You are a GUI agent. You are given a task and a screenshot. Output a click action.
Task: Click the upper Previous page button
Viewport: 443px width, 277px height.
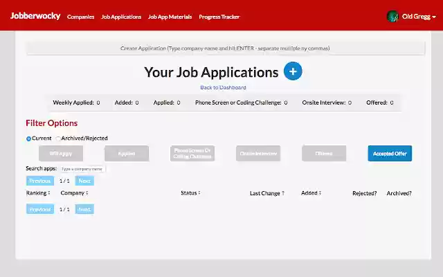click(x=40, y=181)
